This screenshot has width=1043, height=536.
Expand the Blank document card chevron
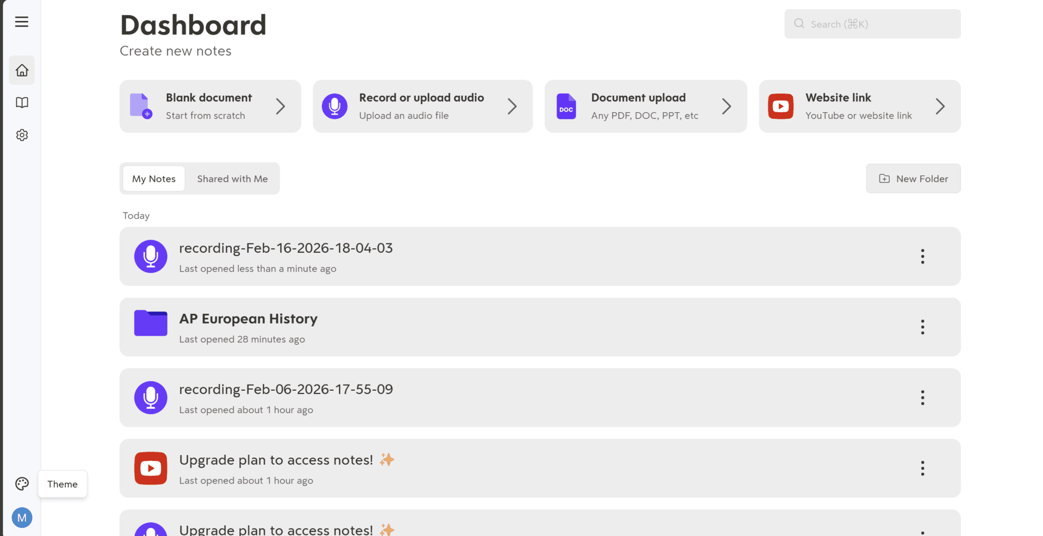tap(281, 106)
